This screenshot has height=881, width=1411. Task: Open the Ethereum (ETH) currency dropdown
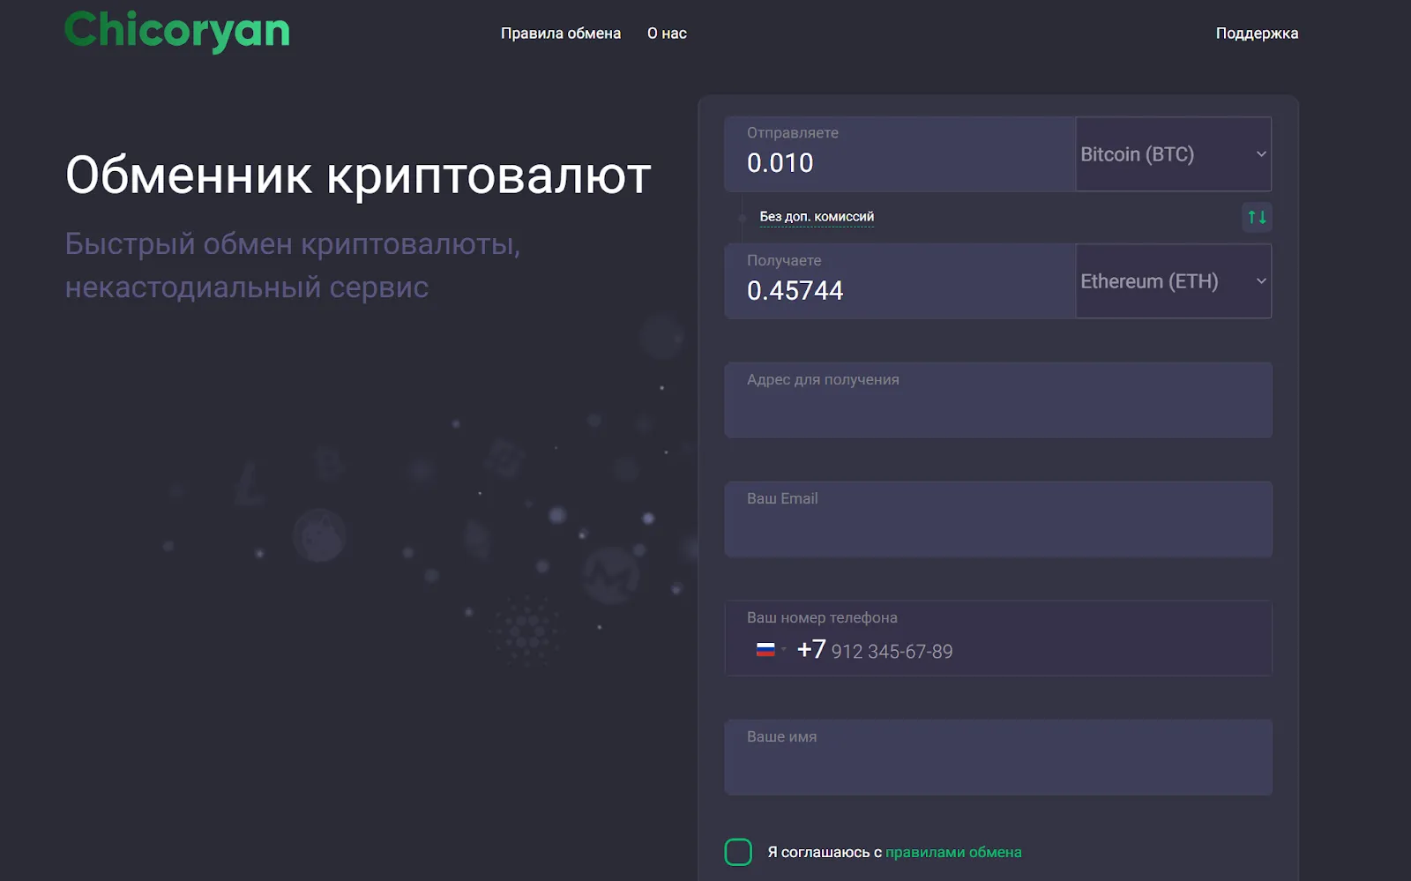coord(1173,281)
